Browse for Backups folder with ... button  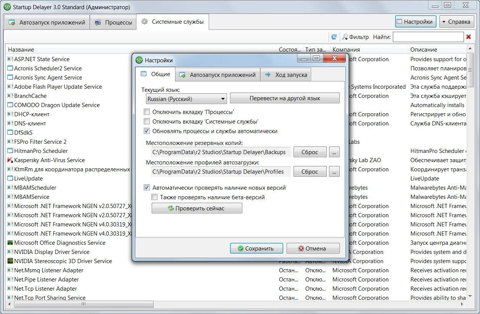334,152
